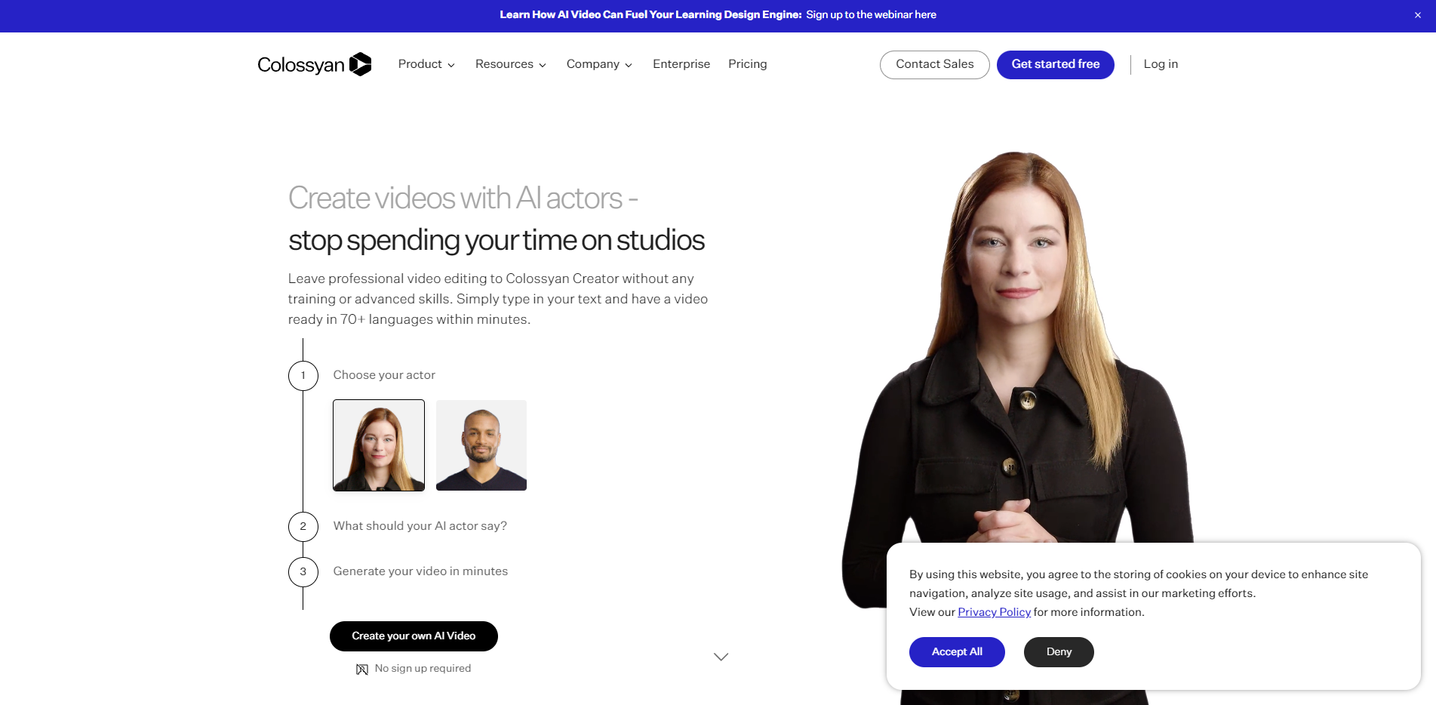Expand the Resources dropdown menu

[x=511, y=64]
